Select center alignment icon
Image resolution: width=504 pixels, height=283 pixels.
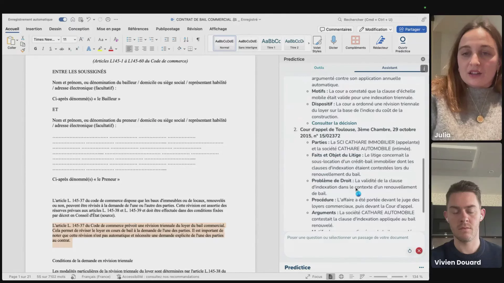pos(137,49)
